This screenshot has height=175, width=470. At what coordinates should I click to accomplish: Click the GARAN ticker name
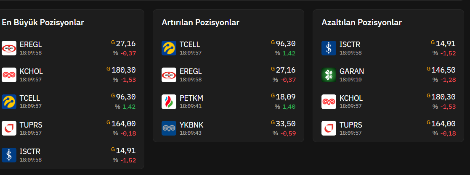(x=352, y=71)
